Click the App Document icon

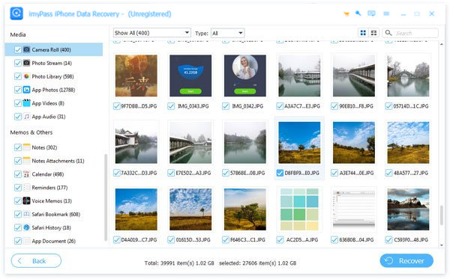[x=26, y=241]
